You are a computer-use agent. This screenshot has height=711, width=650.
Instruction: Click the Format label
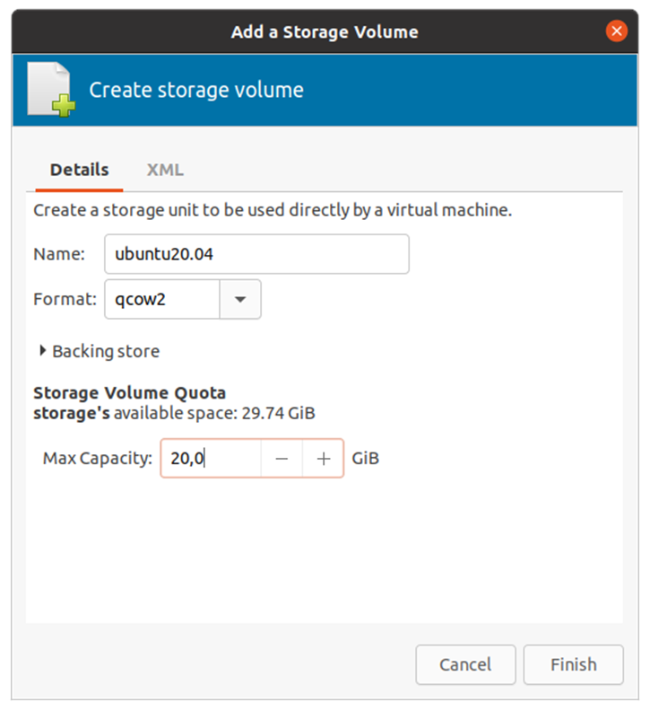65,300
